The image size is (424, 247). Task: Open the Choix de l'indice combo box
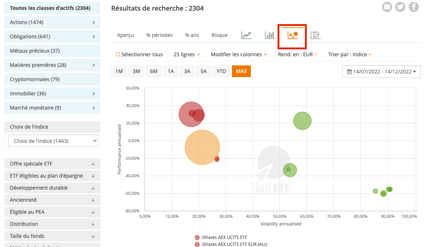click(x=53, y=140)
